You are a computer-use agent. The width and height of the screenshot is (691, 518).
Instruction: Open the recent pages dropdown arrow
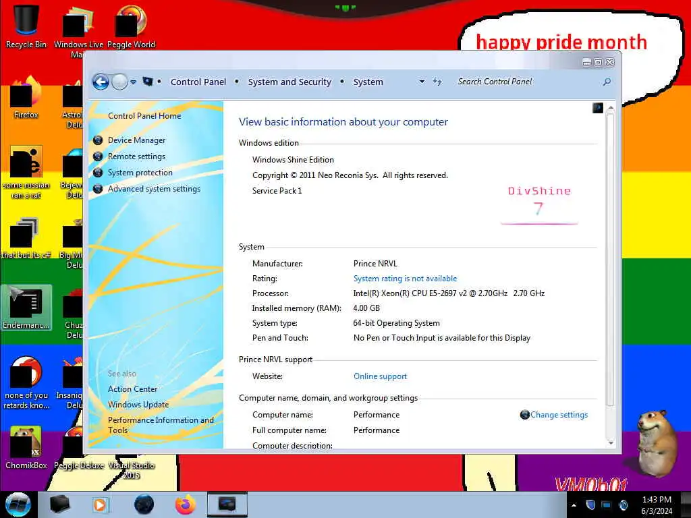pos(133,82)
